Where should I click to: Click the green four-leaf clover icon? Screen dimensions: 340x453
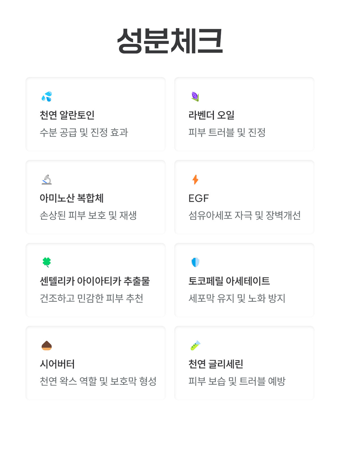47,262
